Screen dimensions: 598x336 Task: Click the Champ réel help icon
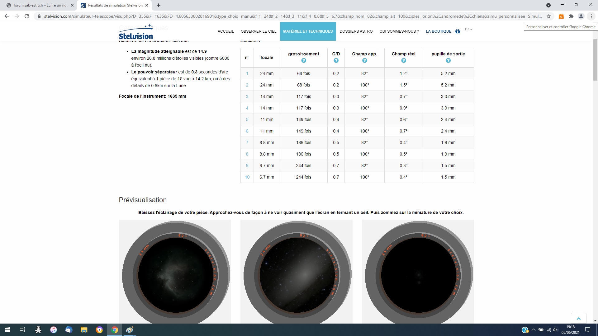point(403,61)
